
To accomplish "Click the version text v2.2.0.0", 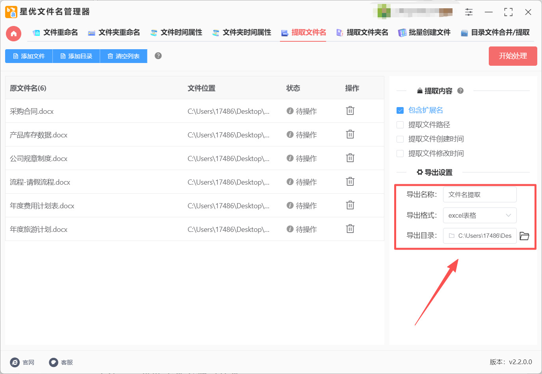I will point(520,362).
